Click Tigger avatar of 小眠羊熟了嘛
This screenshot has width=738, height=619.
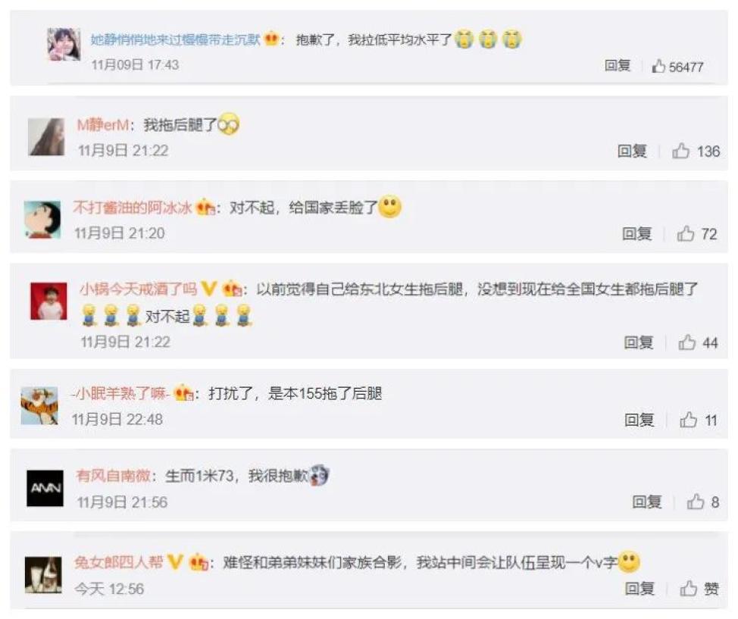point(39,406)
